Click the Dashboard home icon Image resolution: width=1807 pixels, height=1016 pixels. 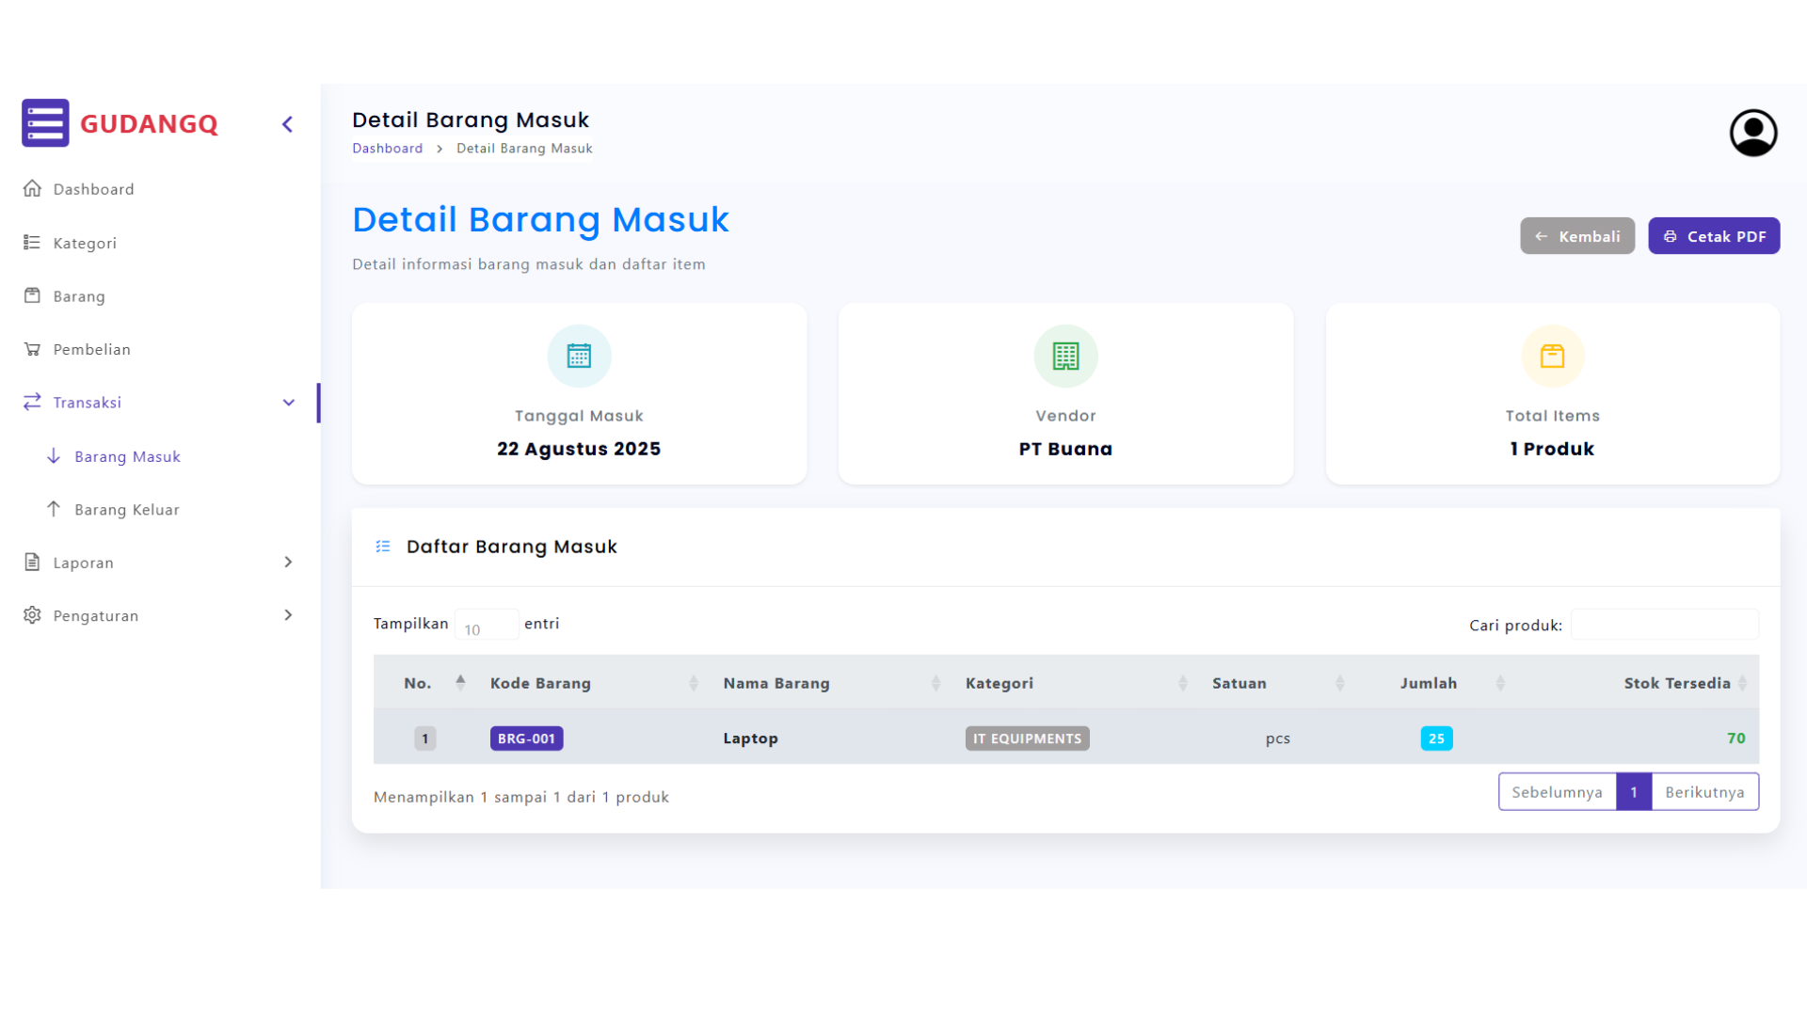tap(32, 189)
